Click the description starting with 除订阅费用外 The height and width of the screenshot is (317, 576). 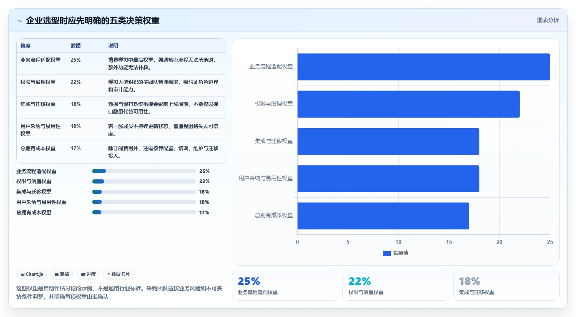[163, 152]
